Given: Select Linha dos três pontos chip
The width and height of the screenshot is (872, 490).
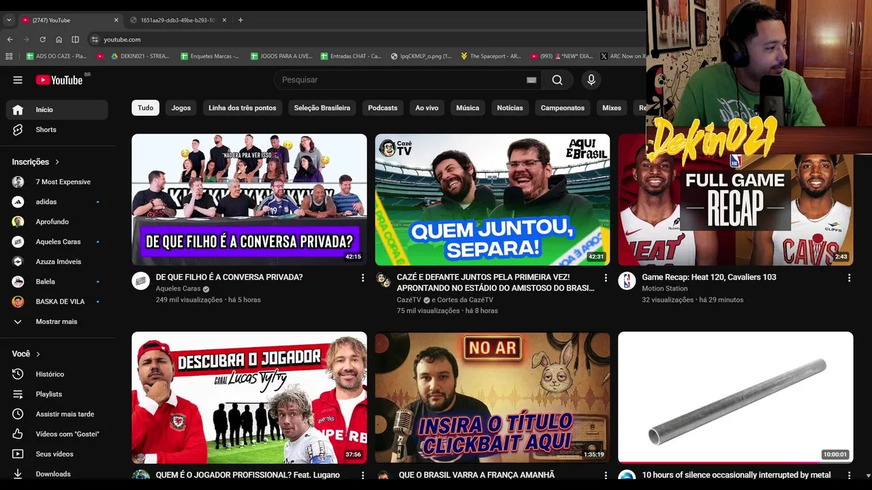Looking at the screenshot, I should point(243,108).
